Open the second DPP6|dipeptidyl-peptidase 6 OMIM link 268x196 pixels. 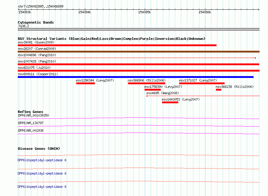(42, 174)
